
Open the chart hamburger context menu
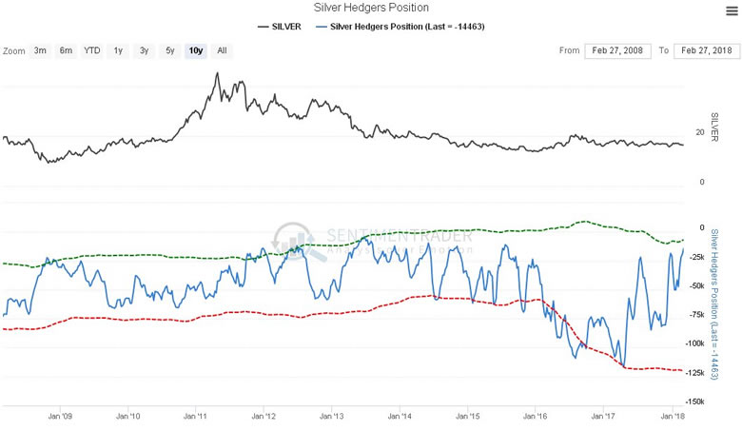(x=732, y=10)
